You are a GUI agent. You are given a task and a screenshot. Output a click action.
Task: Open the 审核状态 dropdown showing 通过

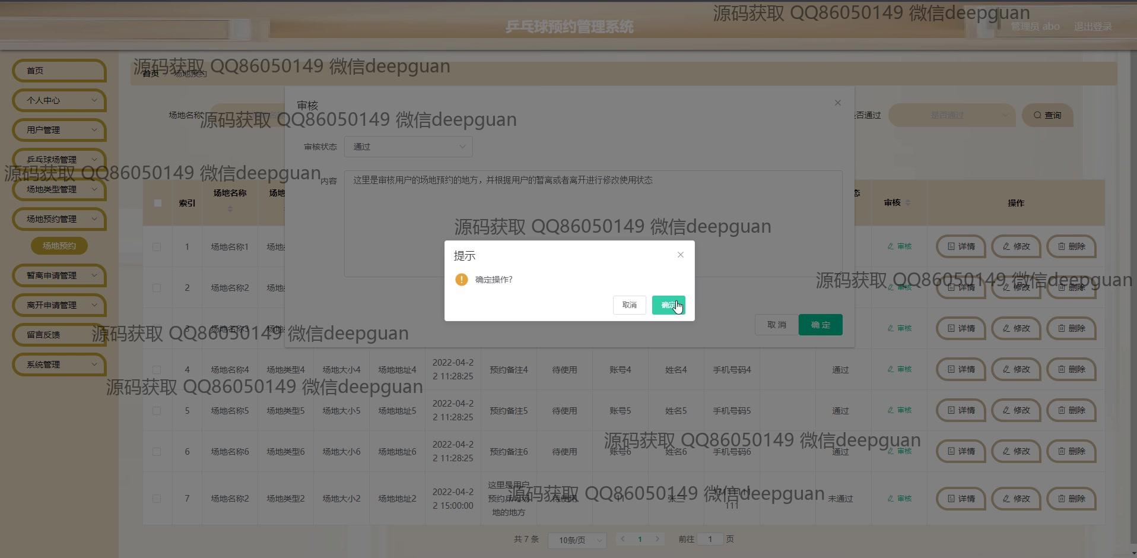point(408,147)
